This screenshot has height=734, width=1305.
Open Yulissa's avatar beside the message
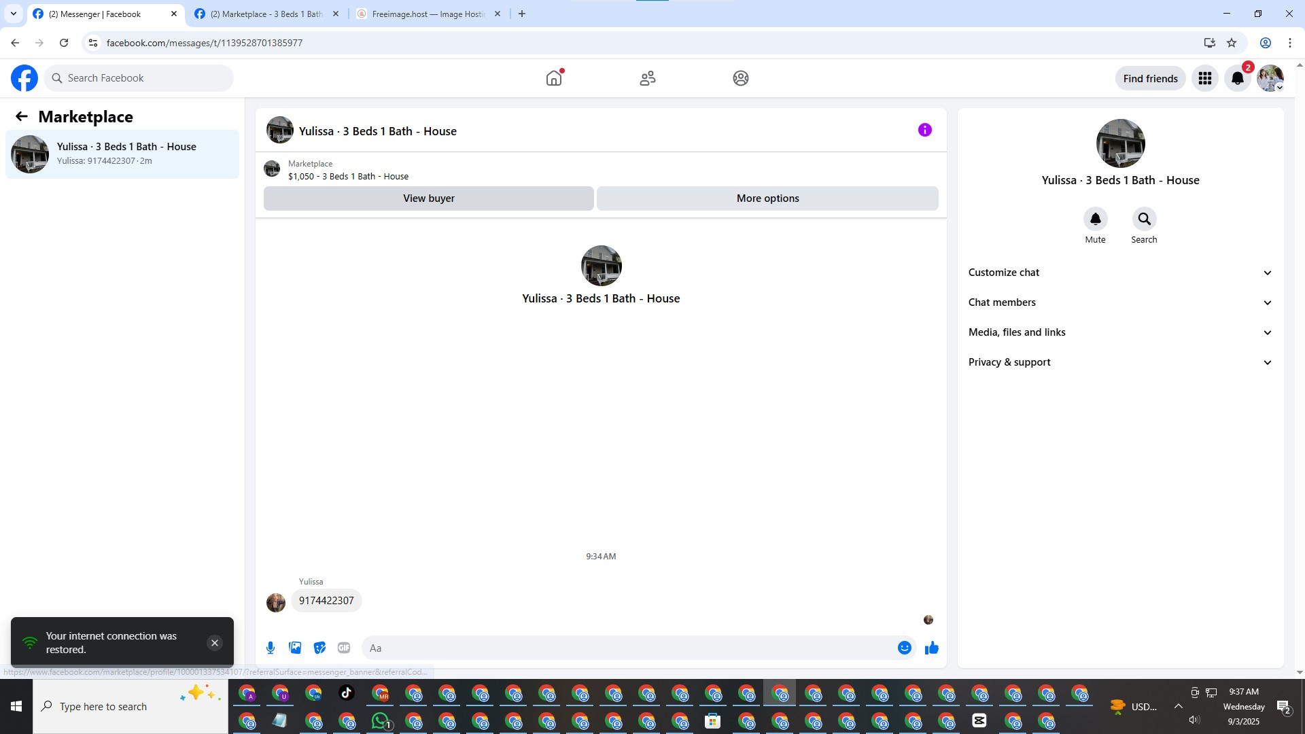[x=276, y=602]
